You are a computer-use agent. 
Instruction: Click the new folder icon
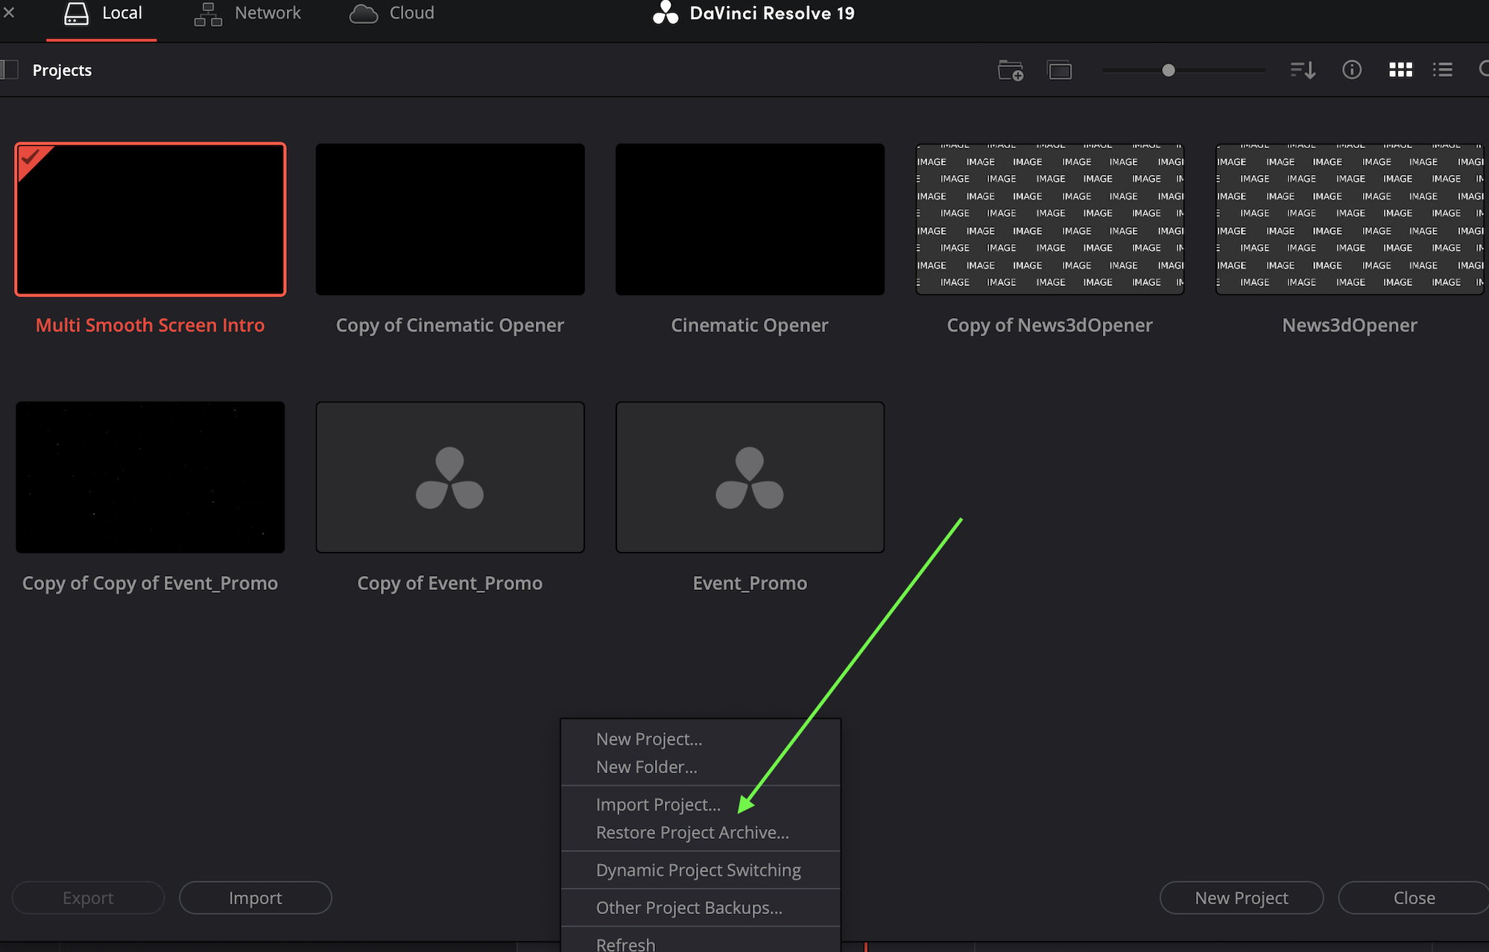(x=1010, y=70)
